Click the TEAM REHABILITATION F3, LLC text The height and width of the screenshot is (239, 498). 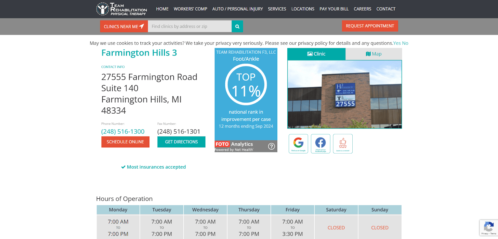(x=246, y=52)
